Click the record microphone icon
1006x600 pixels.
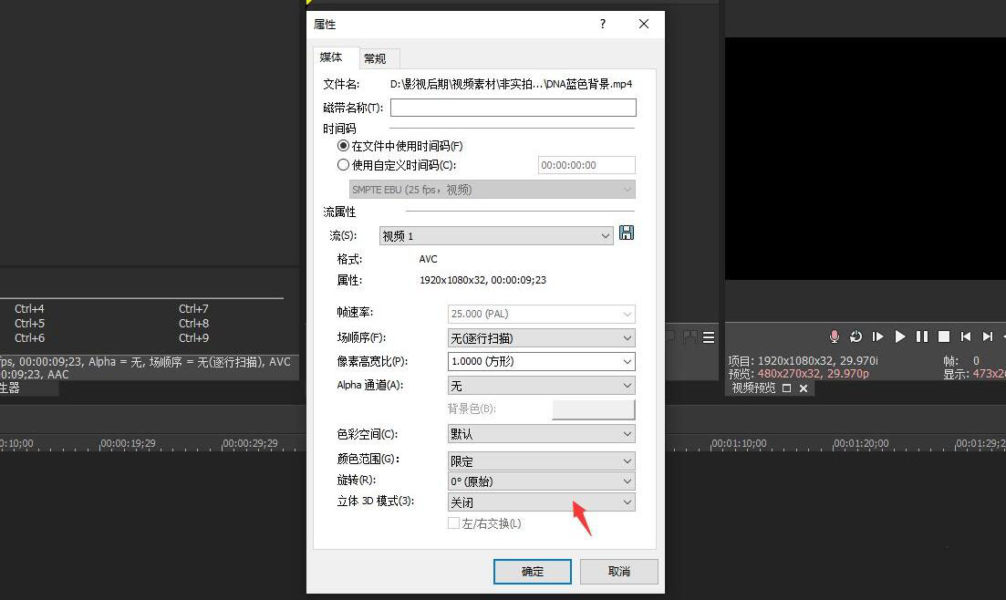point(834,336)
